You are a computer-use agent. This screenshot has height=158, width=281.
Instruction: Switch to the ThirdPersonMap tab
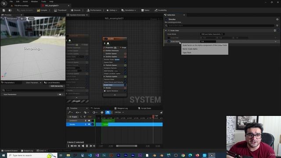(21, 6)
